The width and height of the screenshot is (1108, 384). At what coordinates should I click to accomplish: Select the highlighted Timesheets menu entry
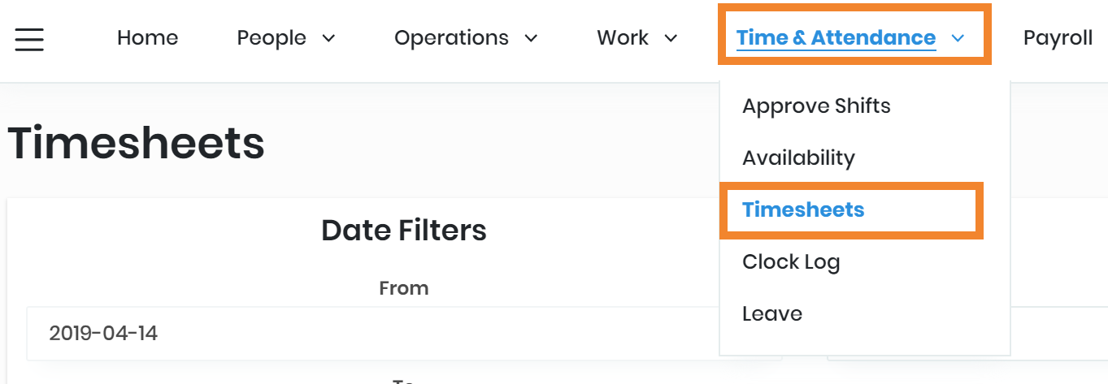(x=803, y=210)
